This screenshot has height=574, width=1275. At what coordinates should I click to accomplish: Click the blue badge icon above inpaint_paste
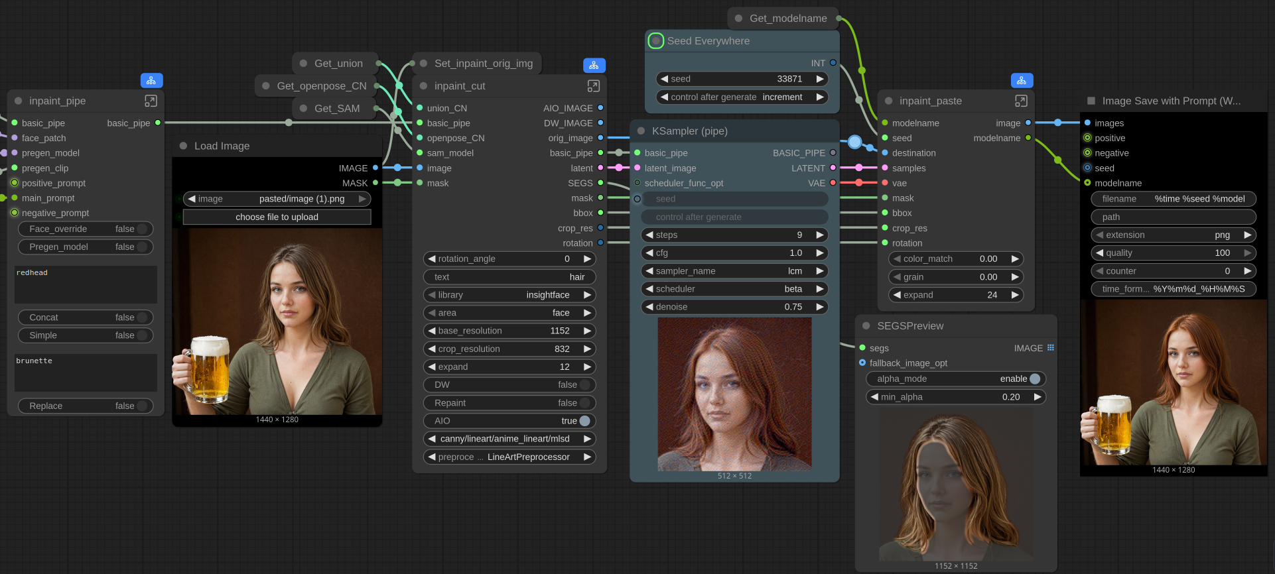pos(1022,80)
